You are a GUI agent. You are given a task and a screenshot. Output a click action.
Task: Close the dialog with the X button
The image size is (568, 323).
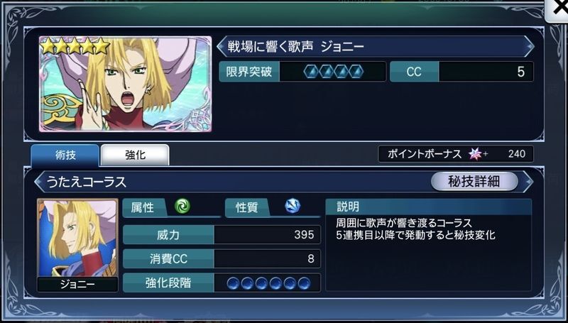click(558, 10)
